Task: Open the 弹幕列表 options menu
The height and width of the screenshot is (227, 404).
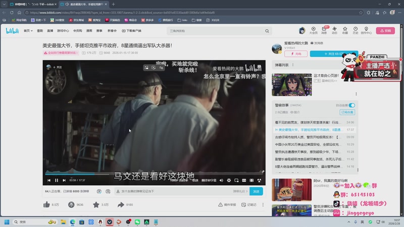Action: pyautogui.click(x=293, y=65)
